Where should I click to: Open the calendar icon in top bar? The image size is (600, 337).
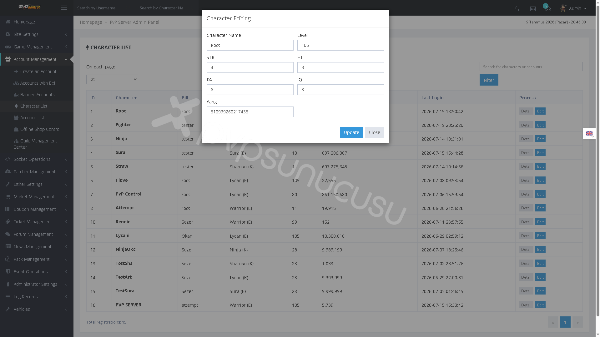click(x=533, y=9)
